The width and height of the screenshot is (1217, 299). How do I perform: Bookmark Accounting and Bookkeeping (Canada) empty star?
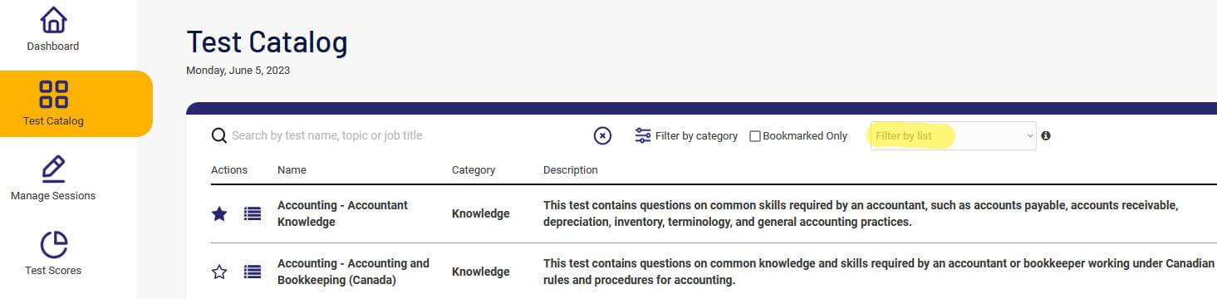[219, 272]
